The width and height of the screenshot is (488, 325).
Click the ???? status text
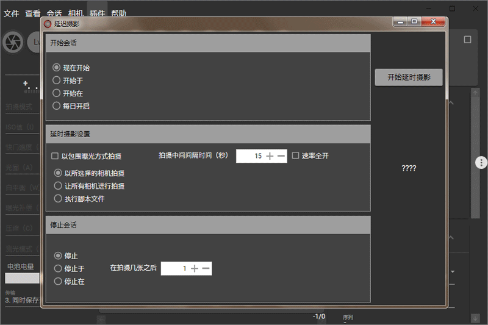click(x=409, y=168)
